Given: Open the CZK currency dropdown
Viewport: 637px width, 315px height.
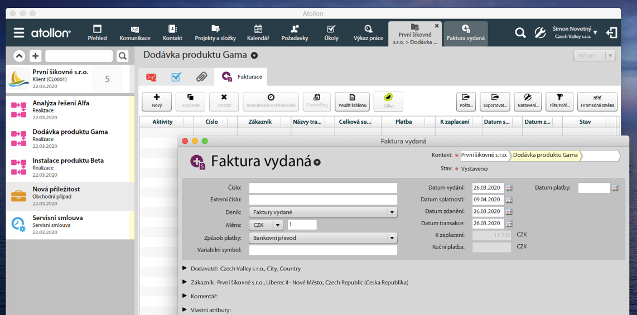Looking at the screenshot, I should tap(277, 225).
